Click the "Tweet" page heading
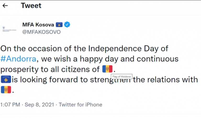The image size is (201, 118). pos(31,6)
